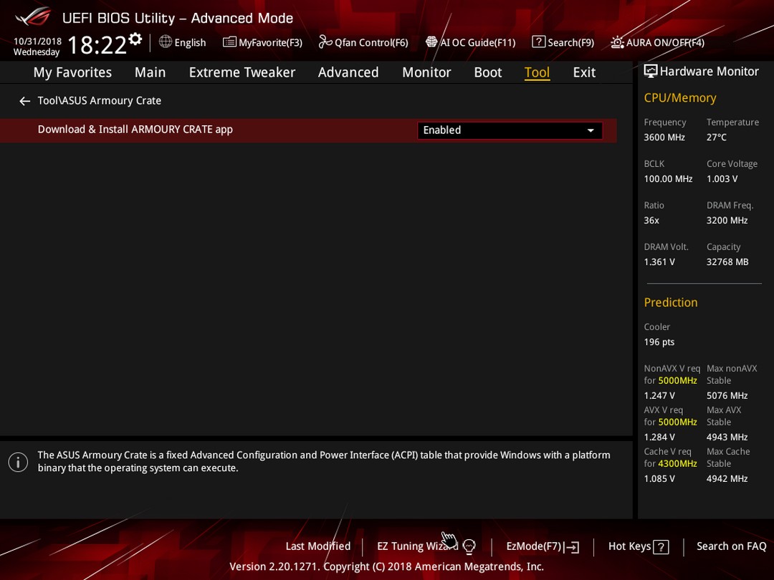Switch to My Favorites tab
774x580 pixels.
[72, 72]
